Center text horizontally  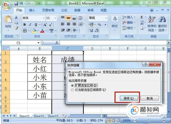click(x=68, y=24)
